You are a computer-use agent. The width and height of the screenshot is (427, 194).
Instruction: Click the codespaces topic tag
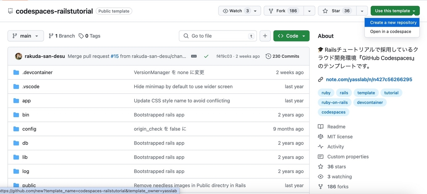[x=333, y=112]
